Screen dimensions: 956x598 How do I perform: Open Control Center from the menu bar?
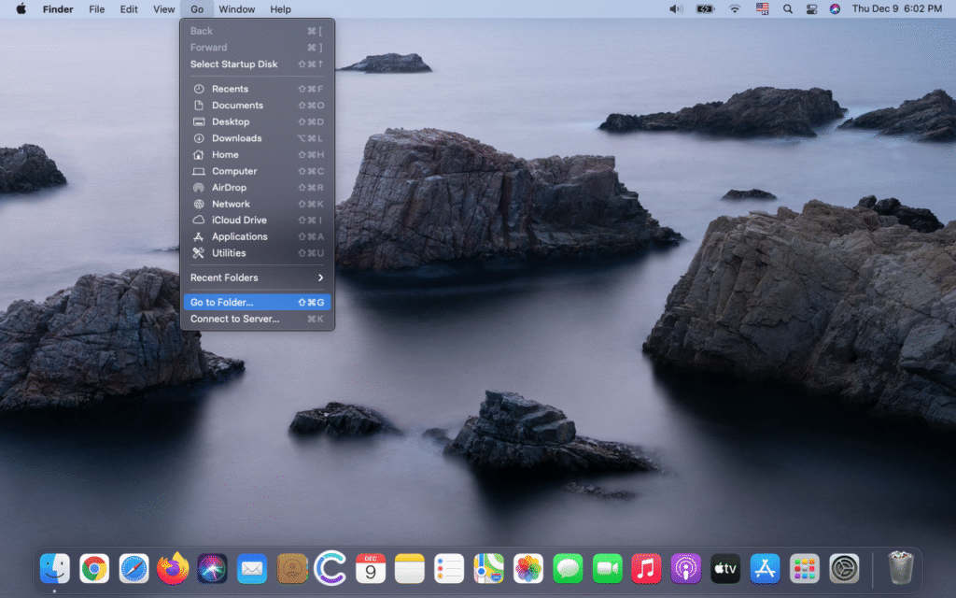click(x=811, y=9)
